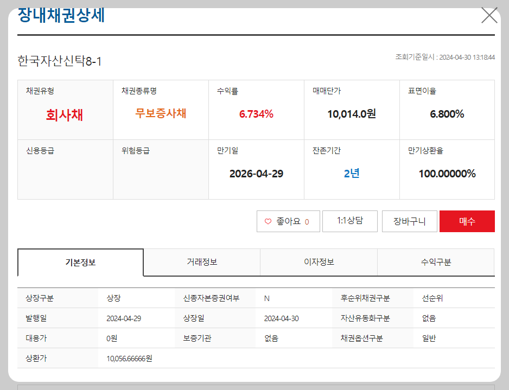Click redemption price 10,056.66666원
509x390 pixels.
click(x=129, y=359)
